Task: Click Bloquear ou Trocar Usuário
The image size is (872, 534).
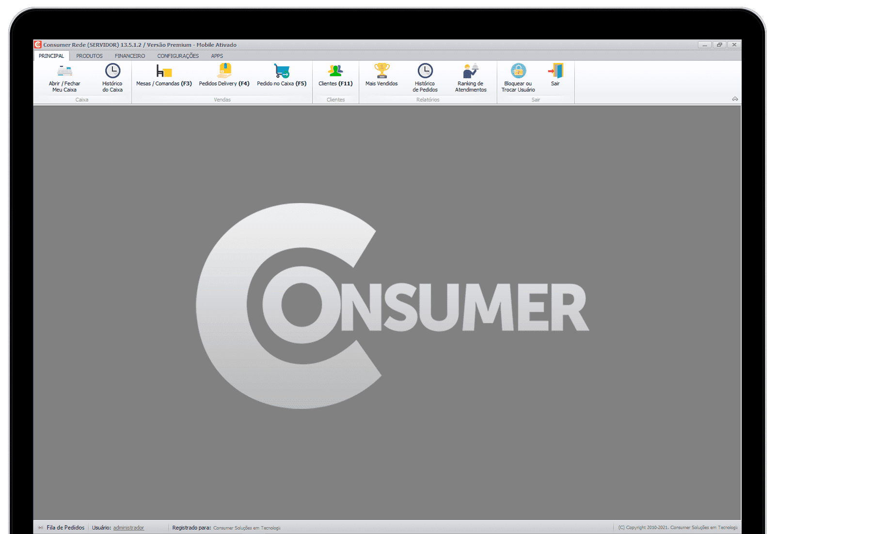Action: [518, 78]
